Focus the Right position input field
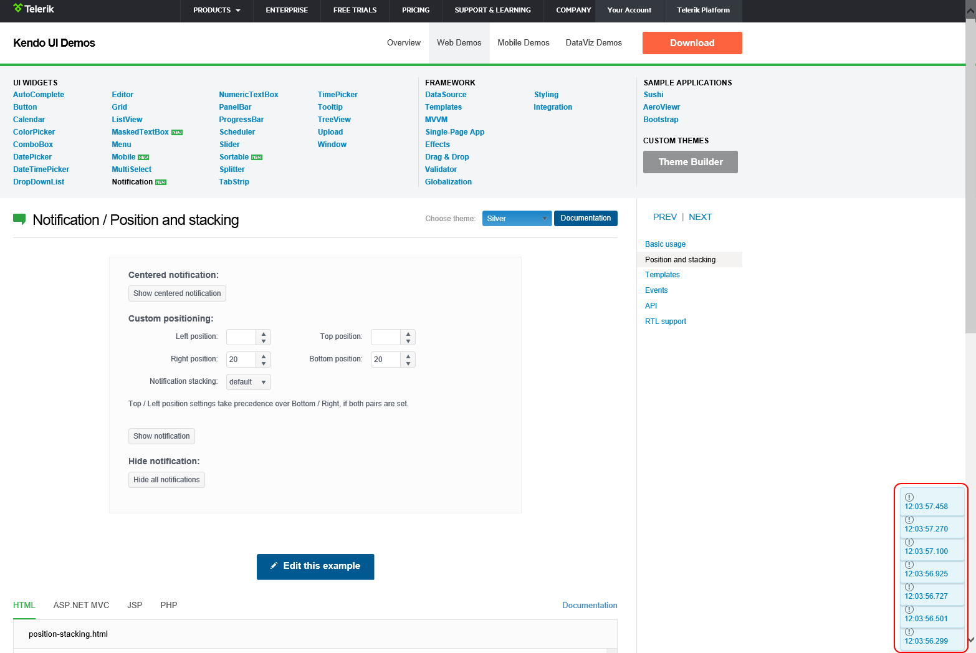976x653 pixels. (x=242, y=360)
